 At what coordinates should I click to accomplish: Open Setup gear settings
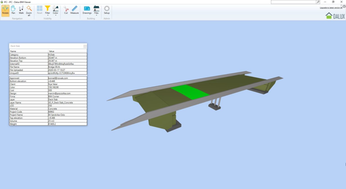[107, 10]
